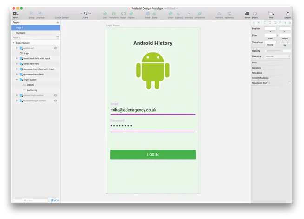Click the email text on the artboard

click(133, 110)
